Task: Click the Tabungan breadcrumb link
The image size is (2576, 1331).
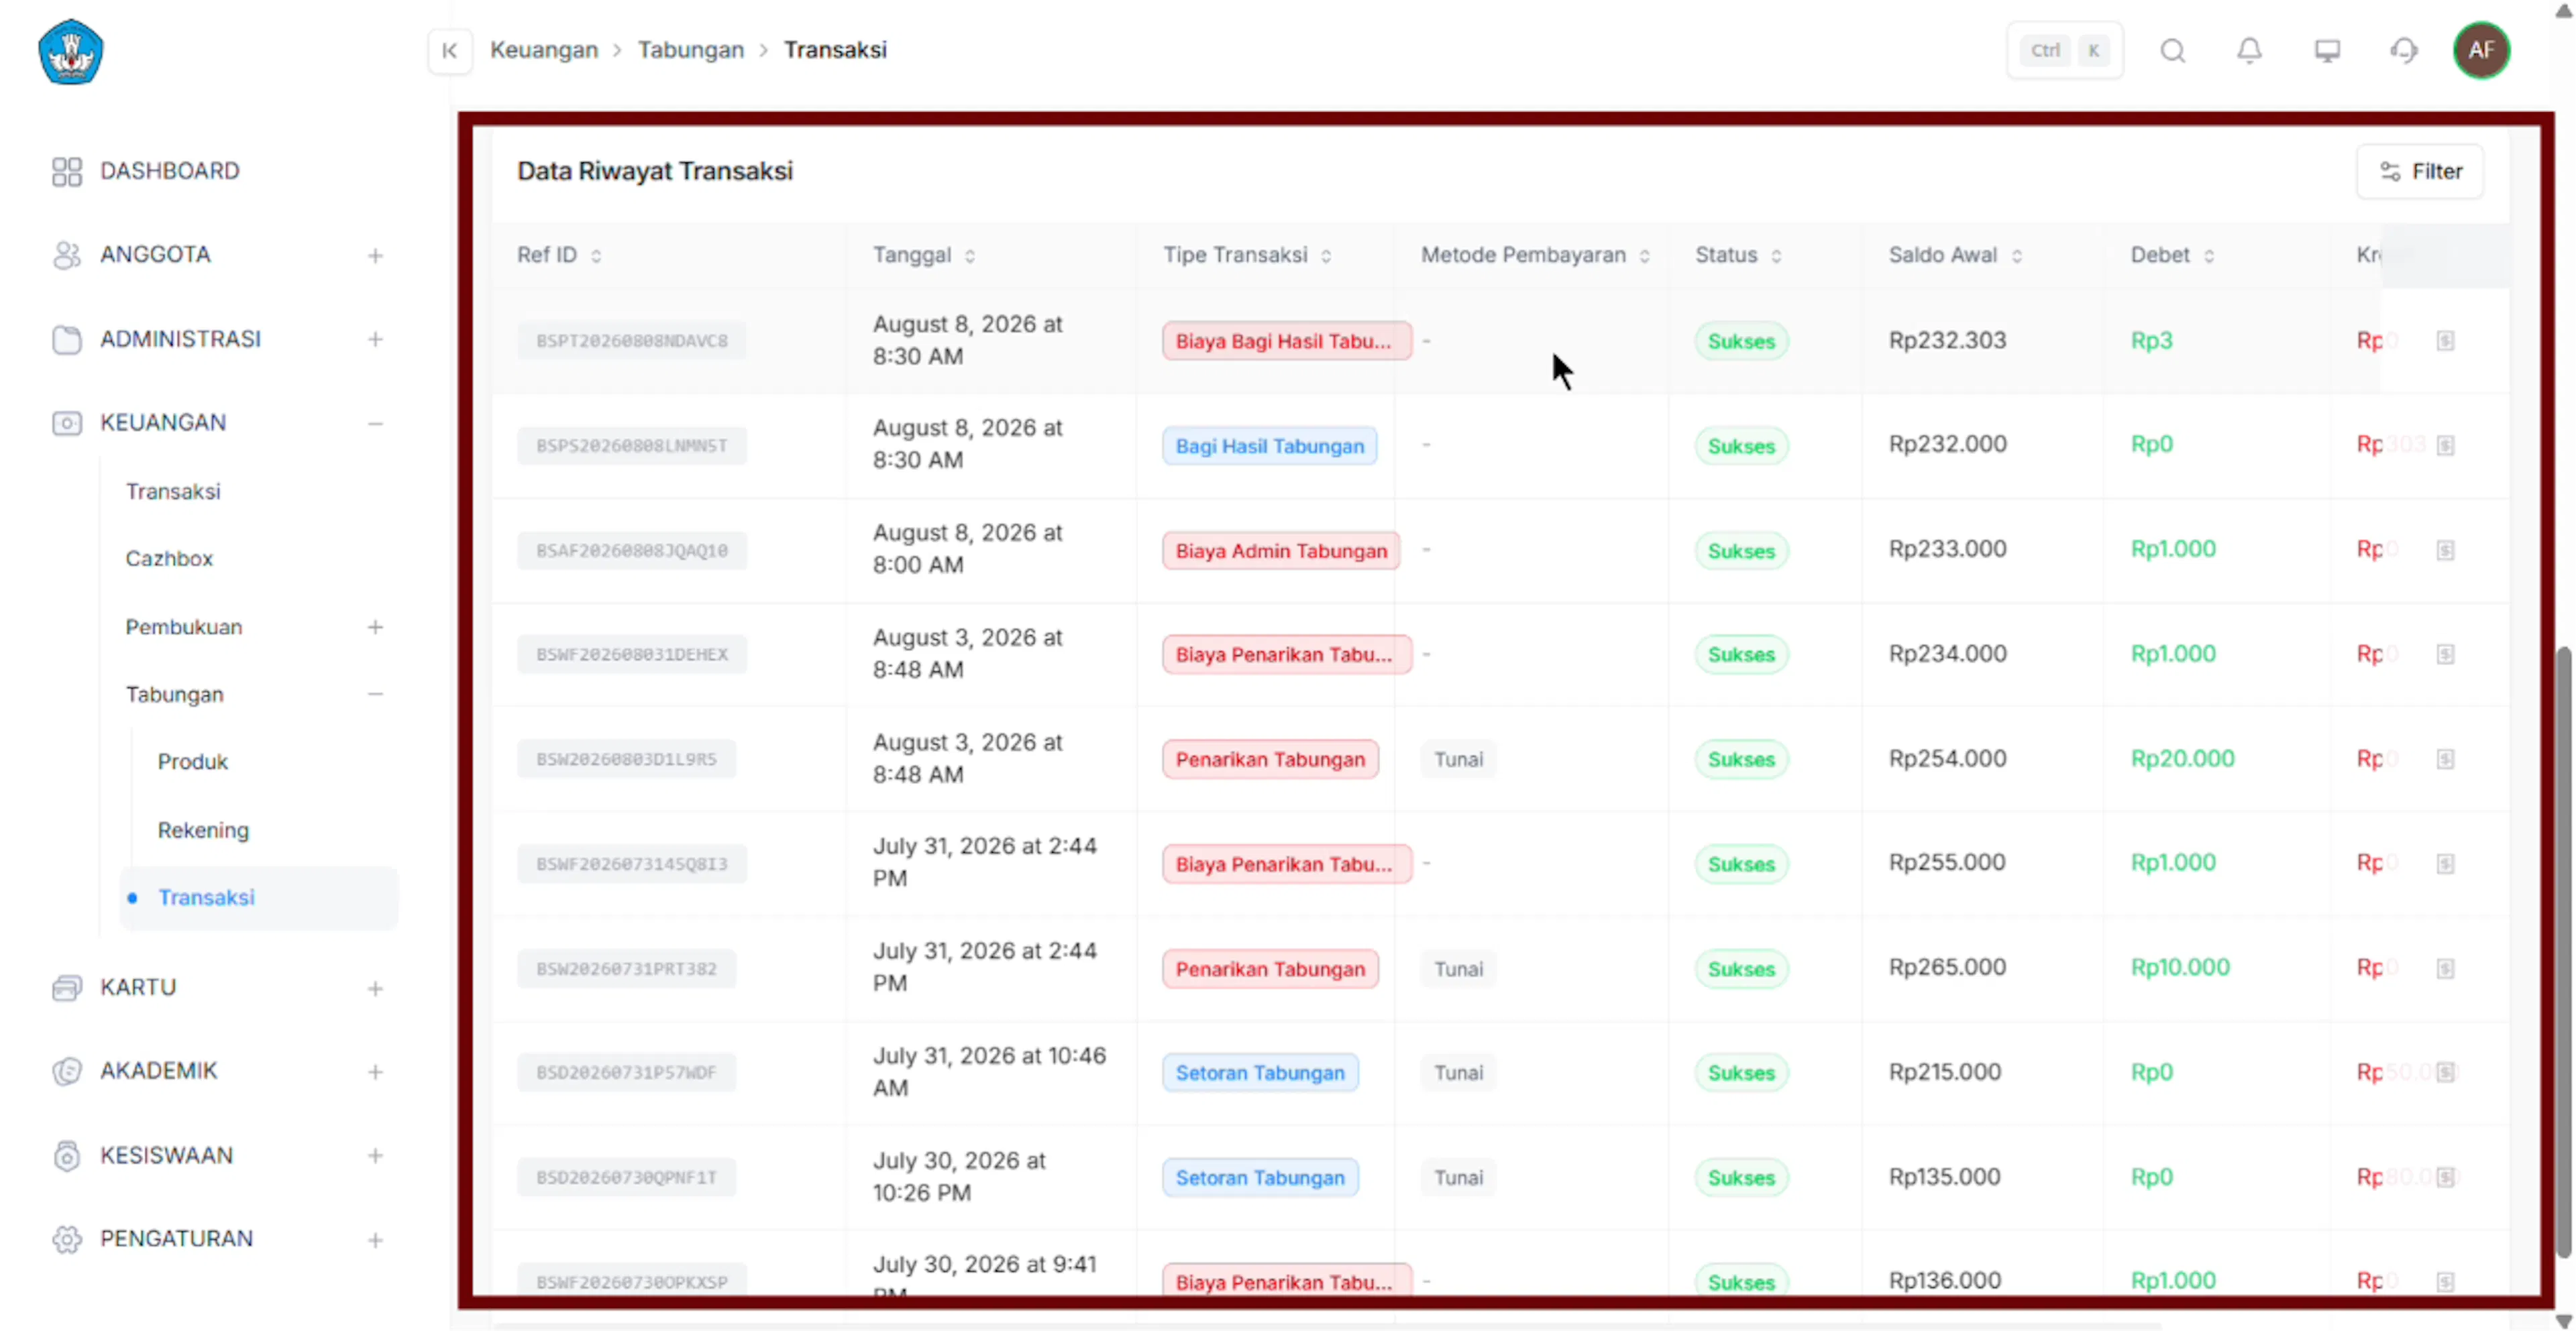Action: 691,50
